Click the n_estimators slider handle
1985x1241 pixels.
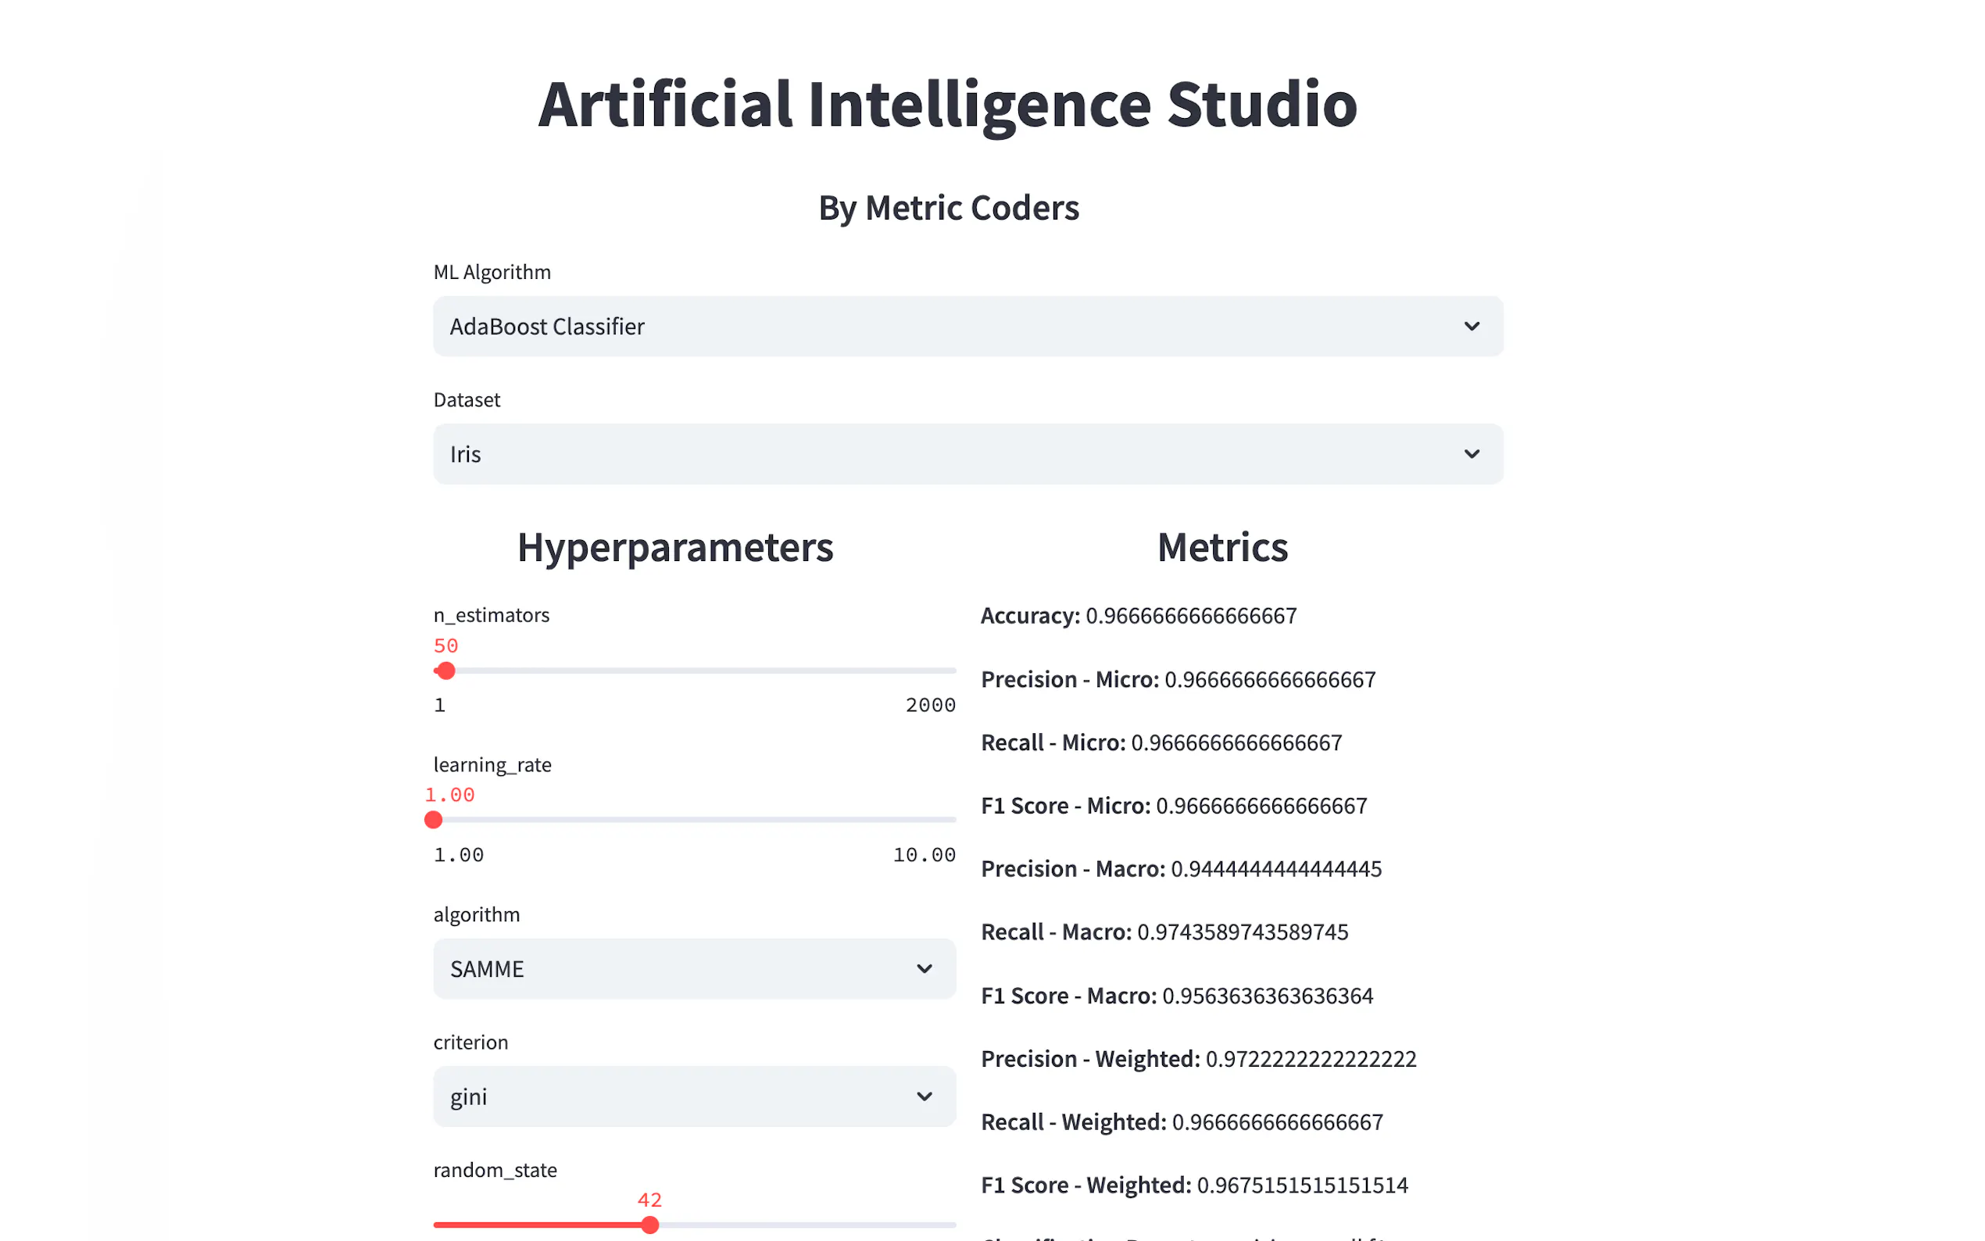click(445, 671)
